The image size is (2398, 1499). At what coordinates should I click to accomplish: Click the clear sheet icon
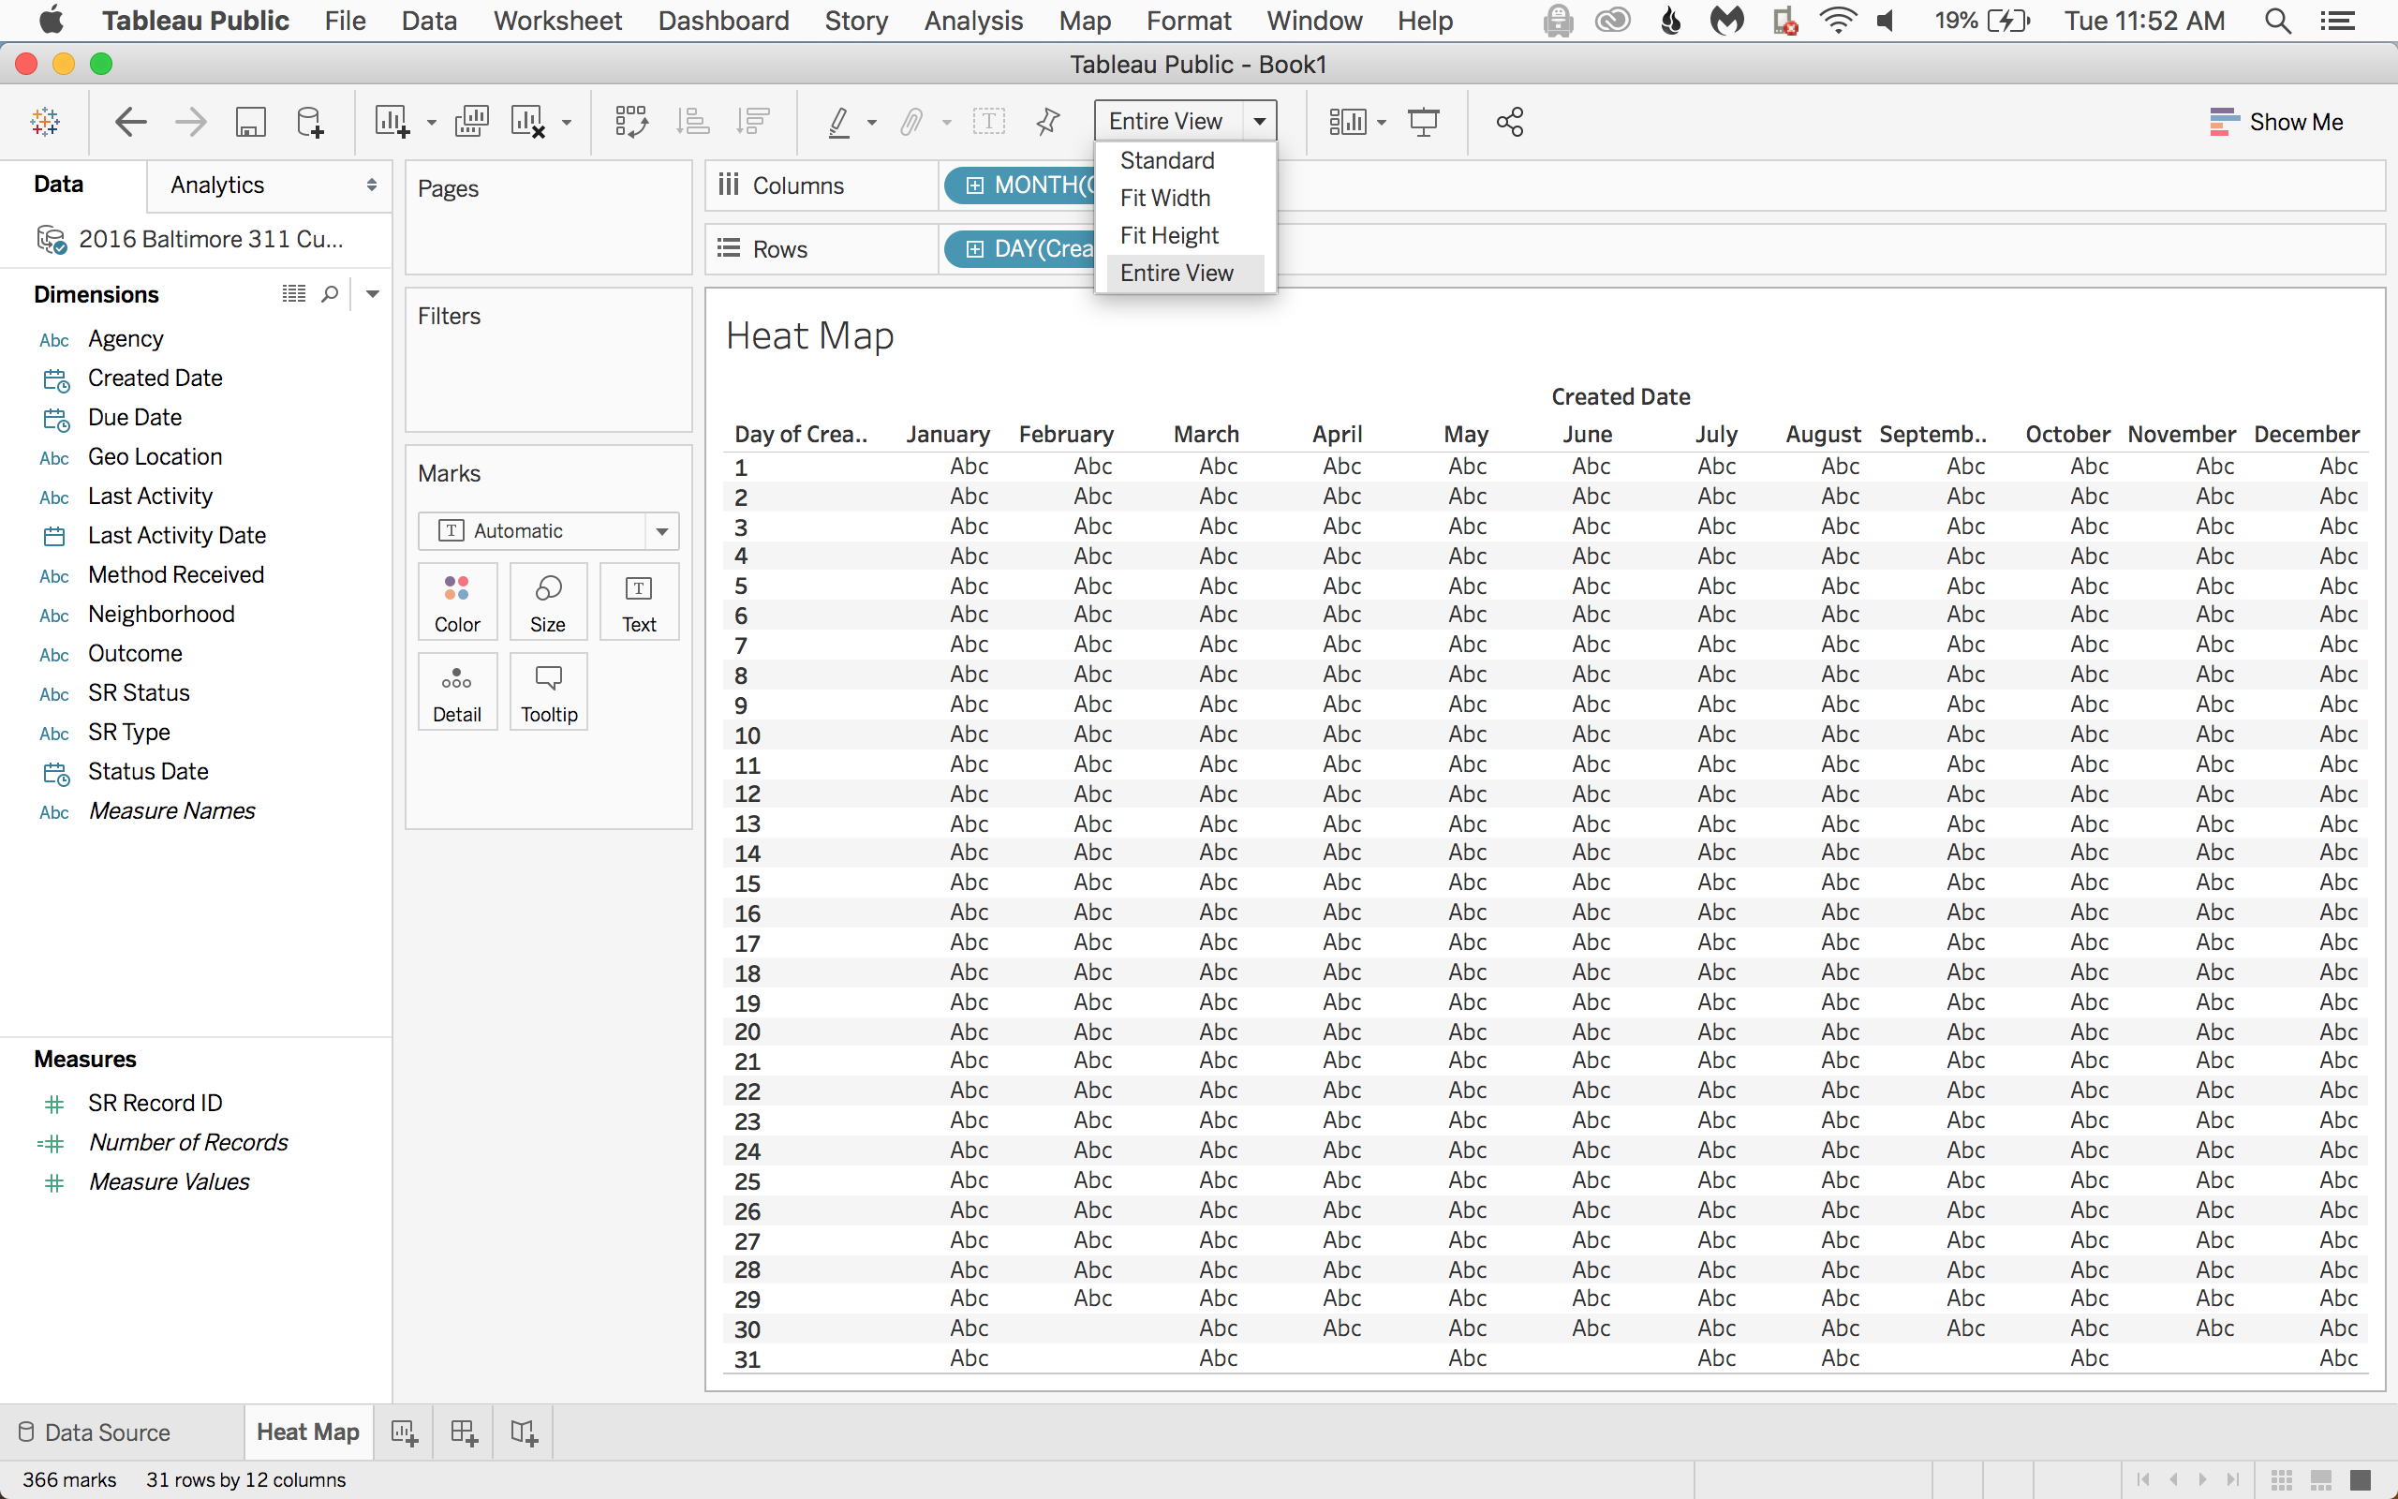(528, 122)
